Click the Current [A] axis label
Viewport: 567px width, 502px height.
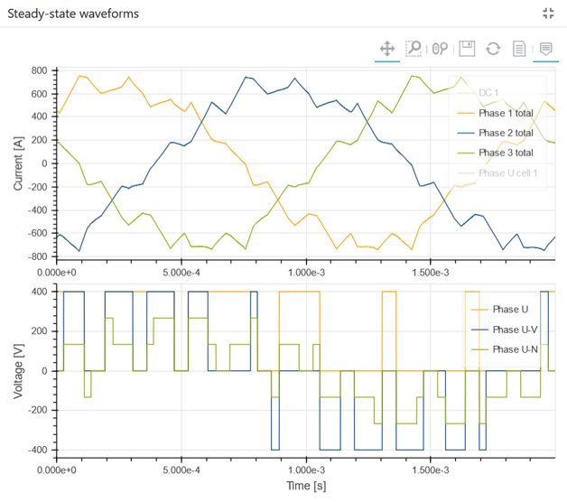18,163
